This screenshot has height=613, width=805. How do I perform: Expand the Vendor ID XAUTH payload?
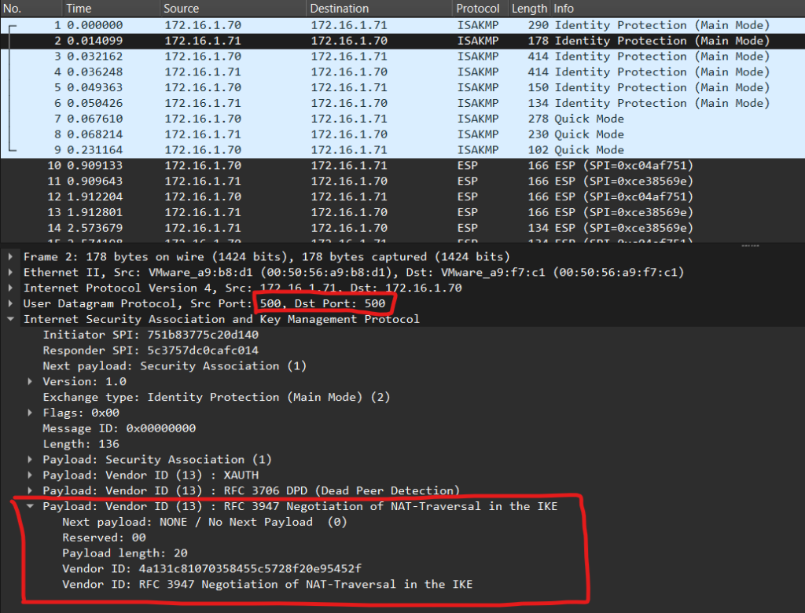point(30,475)
